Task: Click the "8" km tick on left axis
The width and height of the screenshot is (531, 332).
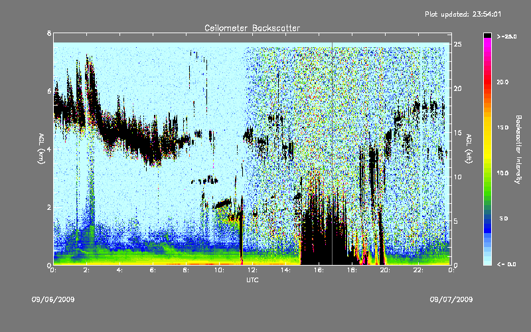Action: pos(49,33)
